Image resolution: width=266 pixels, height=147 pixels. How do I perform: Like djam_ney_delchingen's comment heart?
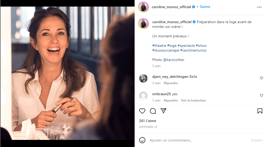pos(262,78)
